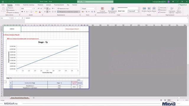The height and width of the screenshot is (106, 189).
Task: Click the Copy (Копировать) button
Action: point(11,10)
